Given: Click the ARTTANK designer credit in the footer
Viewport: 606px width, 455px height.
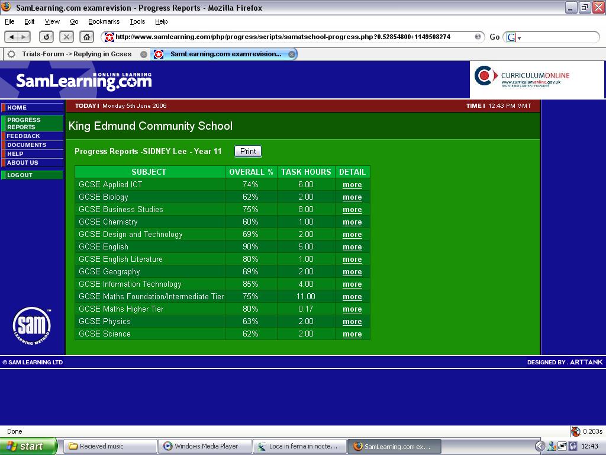Looking at the screenshot, I should coord(586,362).
